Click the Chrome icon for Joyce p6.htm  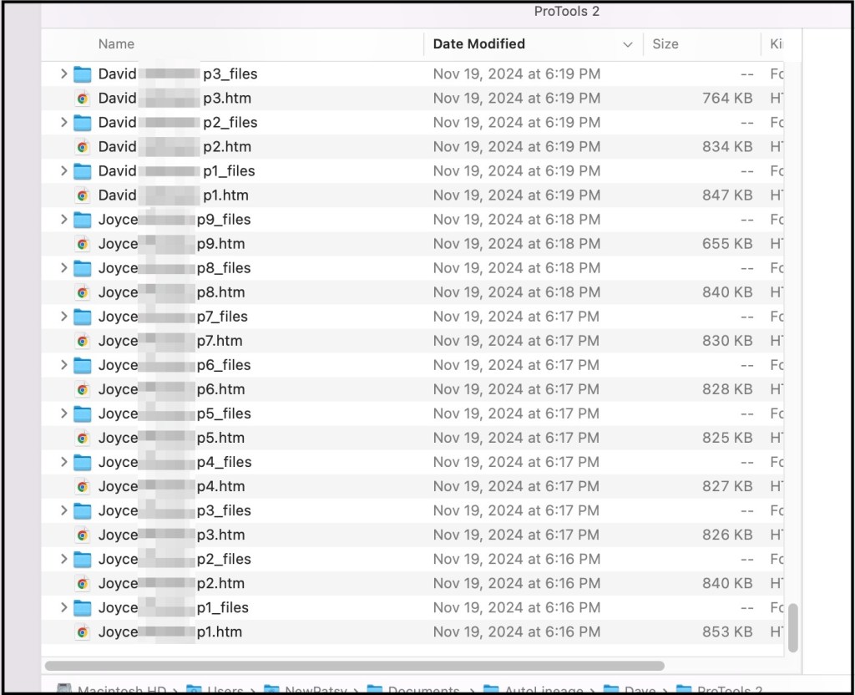pos(82,389)
